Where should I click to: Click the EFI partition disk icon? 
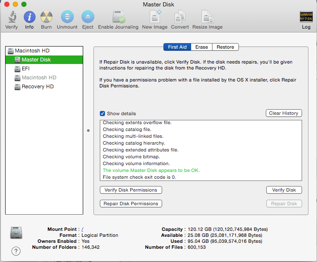(17, 69)
